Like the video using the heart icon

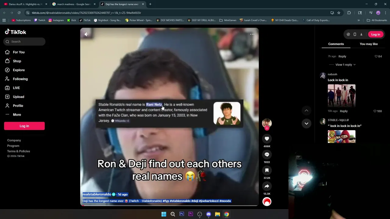267,139
